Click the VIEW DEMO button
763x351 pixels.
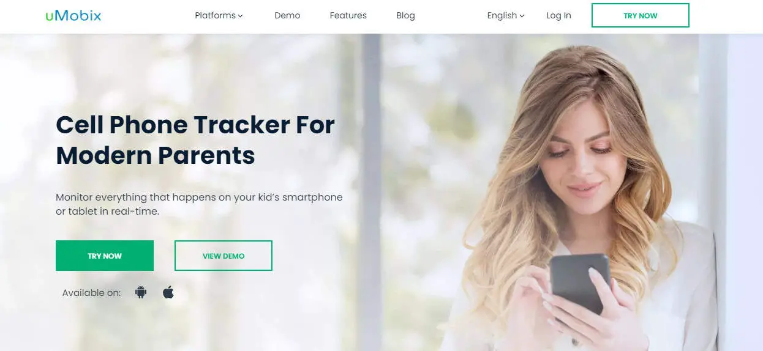[224, 256]
